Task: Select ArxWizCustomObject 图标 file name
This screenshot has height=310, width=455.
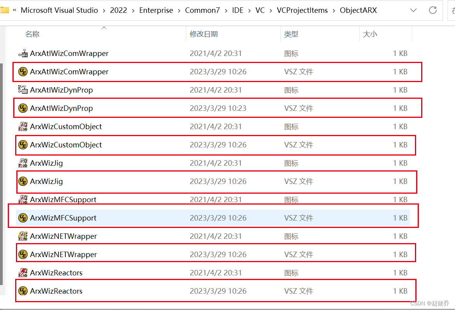Action: click(x=66, y=126)
